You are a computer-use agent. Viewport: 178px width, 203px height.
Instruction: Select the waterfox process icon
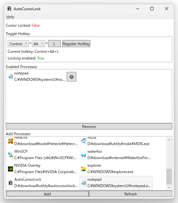[84, 155]
